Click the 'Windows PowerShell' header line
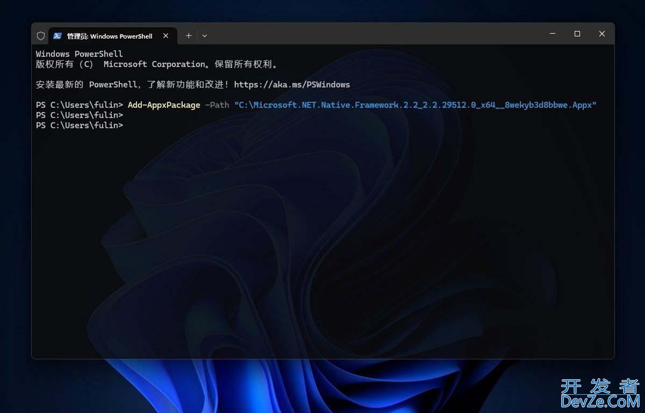 (x=80, y=54)
